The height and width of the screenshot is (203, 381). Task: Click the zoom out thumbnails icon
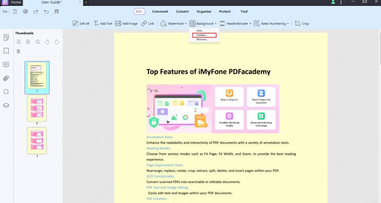pyautogui.click(x=38, y=42)
